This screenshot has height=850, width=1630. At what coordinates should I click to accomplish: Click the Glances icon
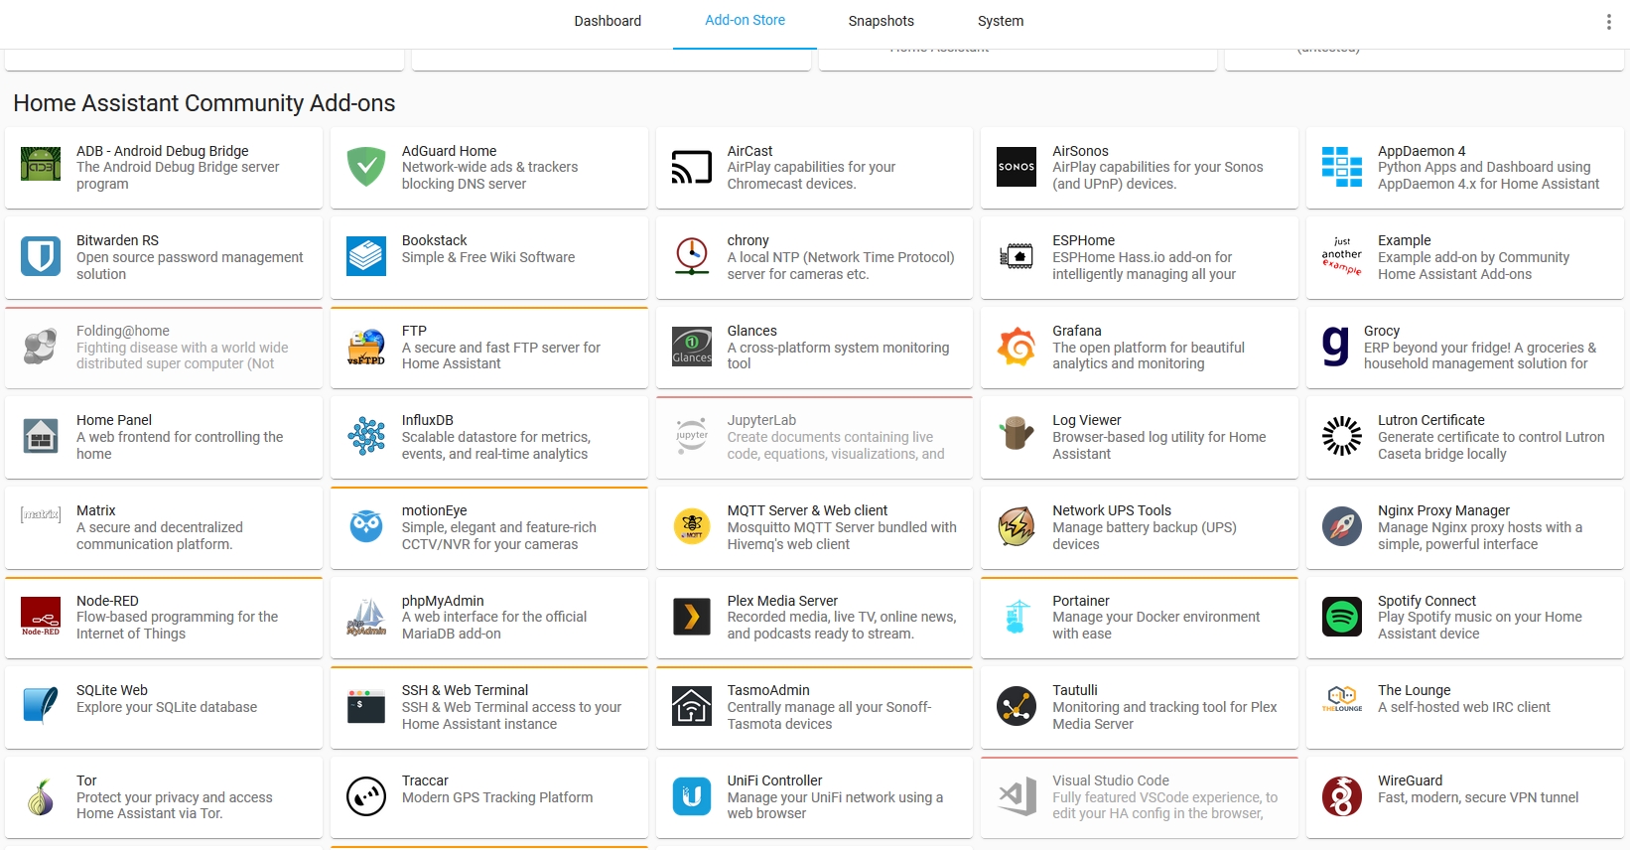coord(692,347)
